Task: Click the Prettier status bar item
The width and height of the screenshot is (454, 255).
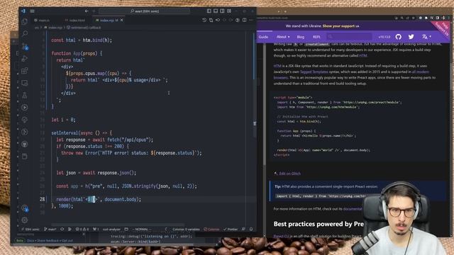Action: point(231,229)
